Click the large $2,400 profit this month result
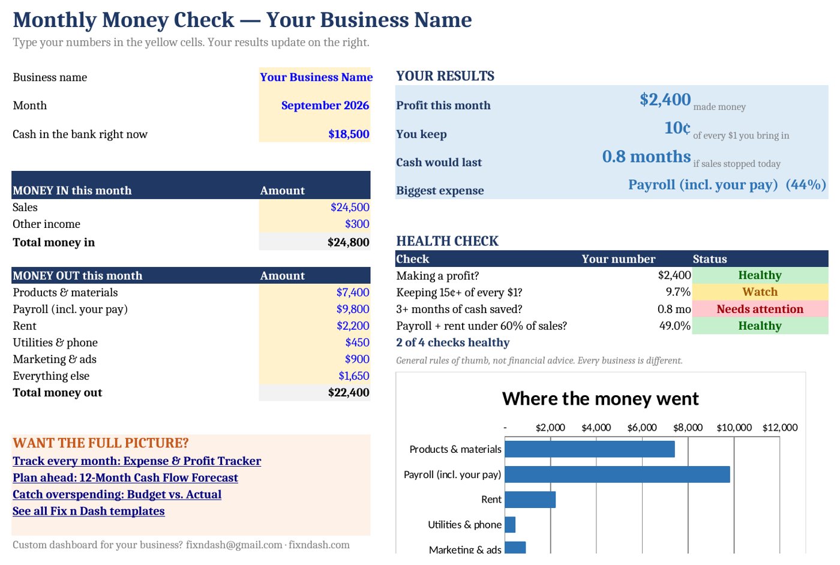This screenshot has height=565, width=840. point(665,100)
